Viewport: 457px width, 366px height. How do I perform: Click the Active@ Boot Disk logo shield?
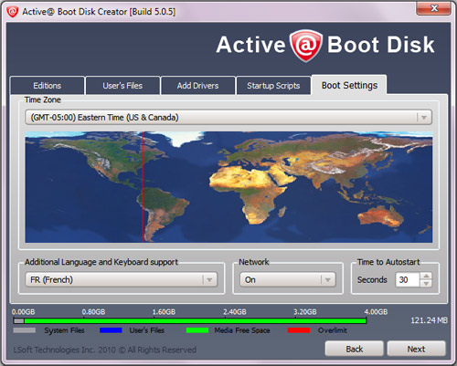click(306, 46)
